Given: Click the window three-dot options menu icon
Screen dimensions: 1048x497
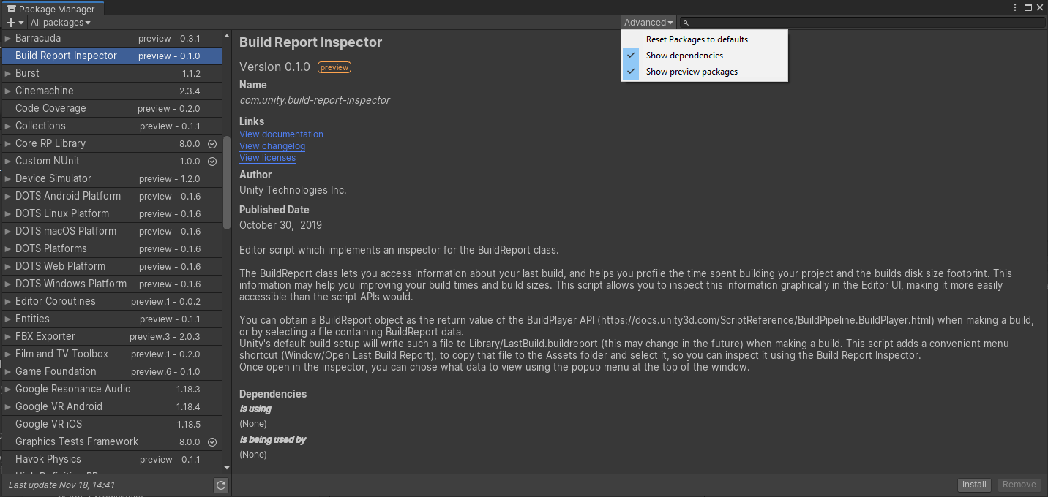Looking at the screenshot, I should tap(1014, 7).
